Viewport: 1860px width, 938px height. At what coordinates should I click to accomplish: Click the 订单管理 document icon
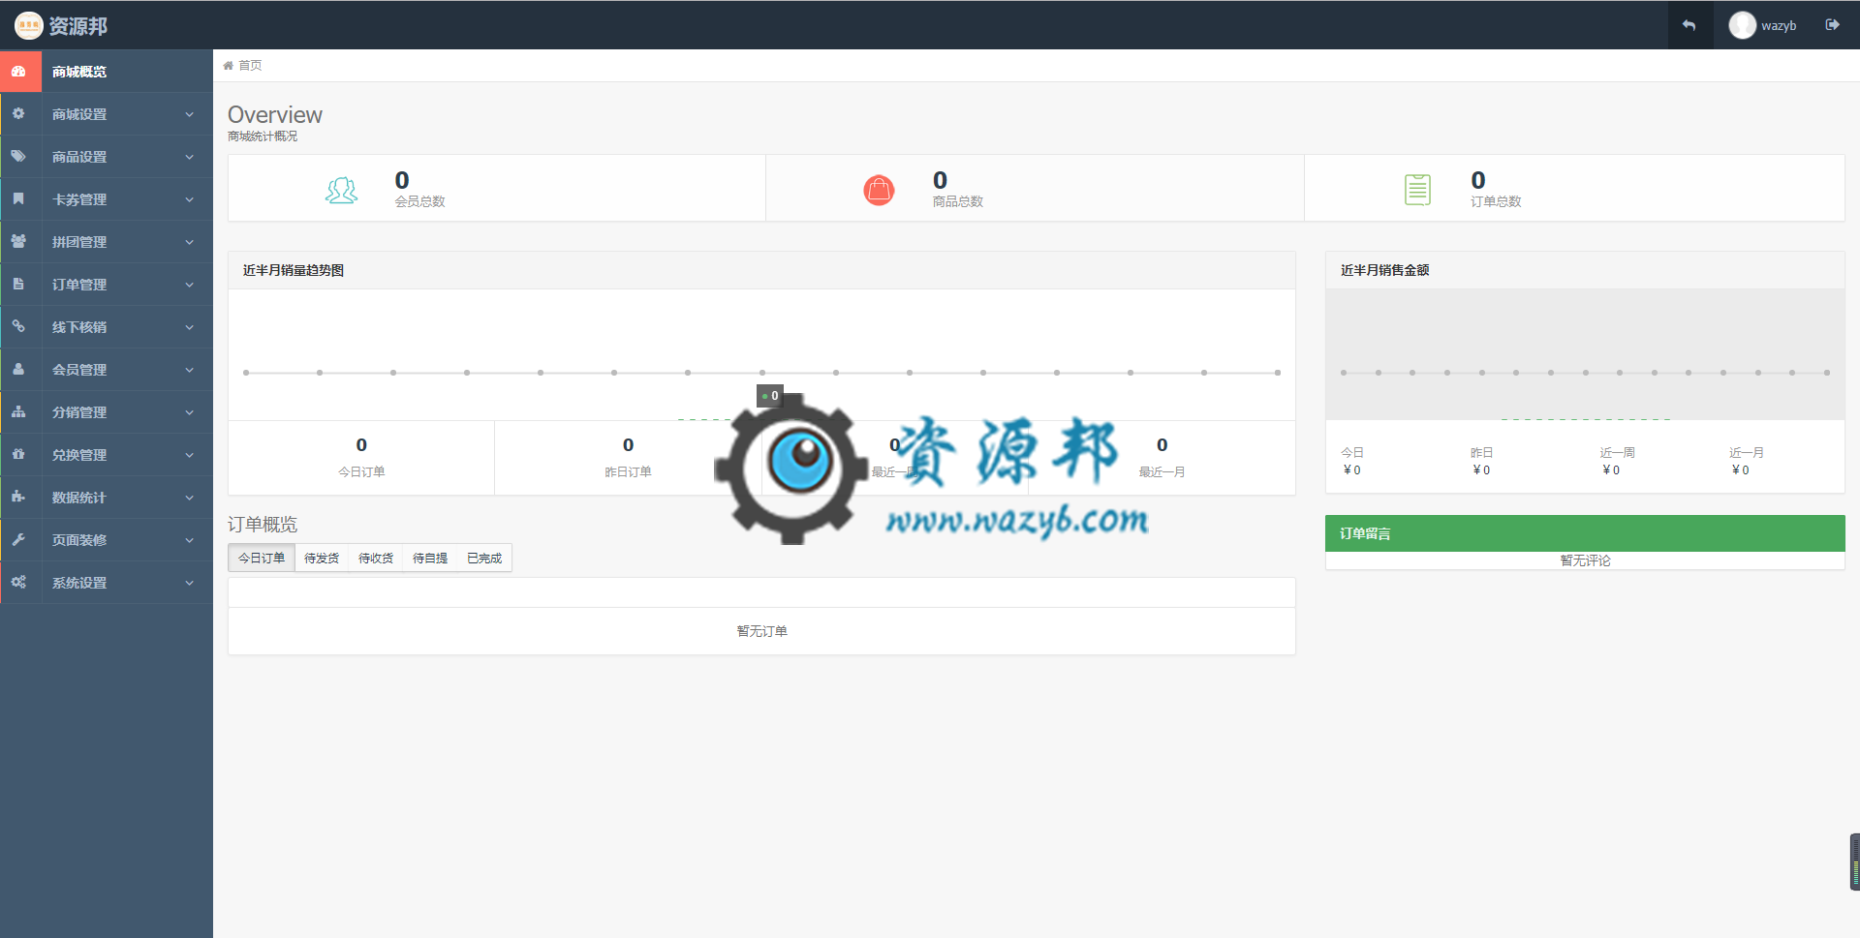point(18,284)
